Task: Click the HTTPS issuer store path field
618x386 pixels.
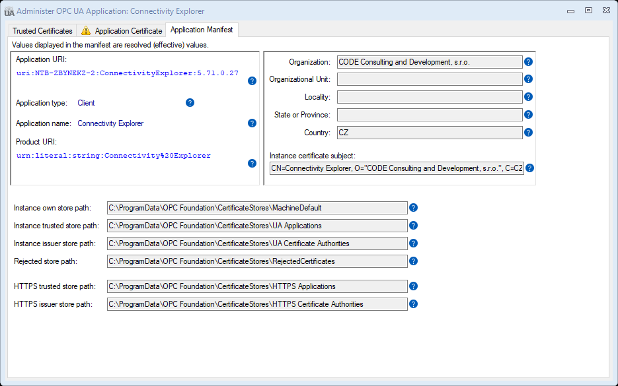Action: 257,304
